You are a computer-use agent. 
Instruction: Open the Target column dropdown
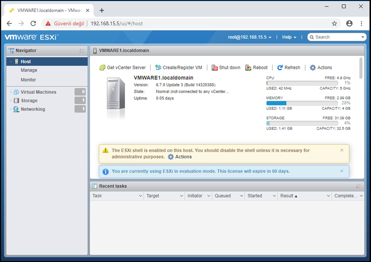181,196
